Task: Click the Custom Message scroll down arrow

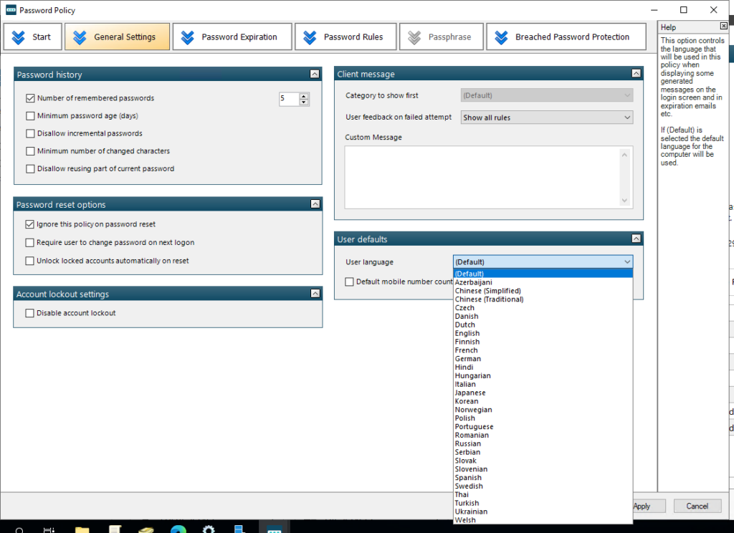Action: [x=624, y=201]
